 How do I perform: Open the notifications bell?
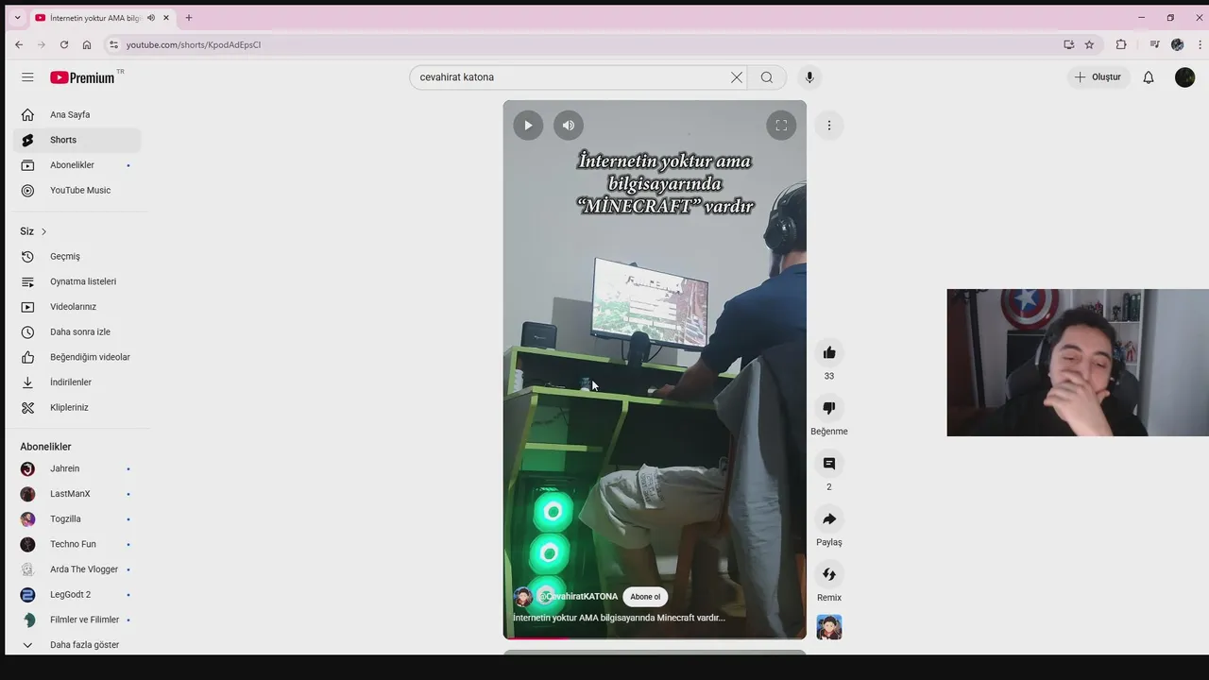pyautogui.click(x=1149, y=77)
